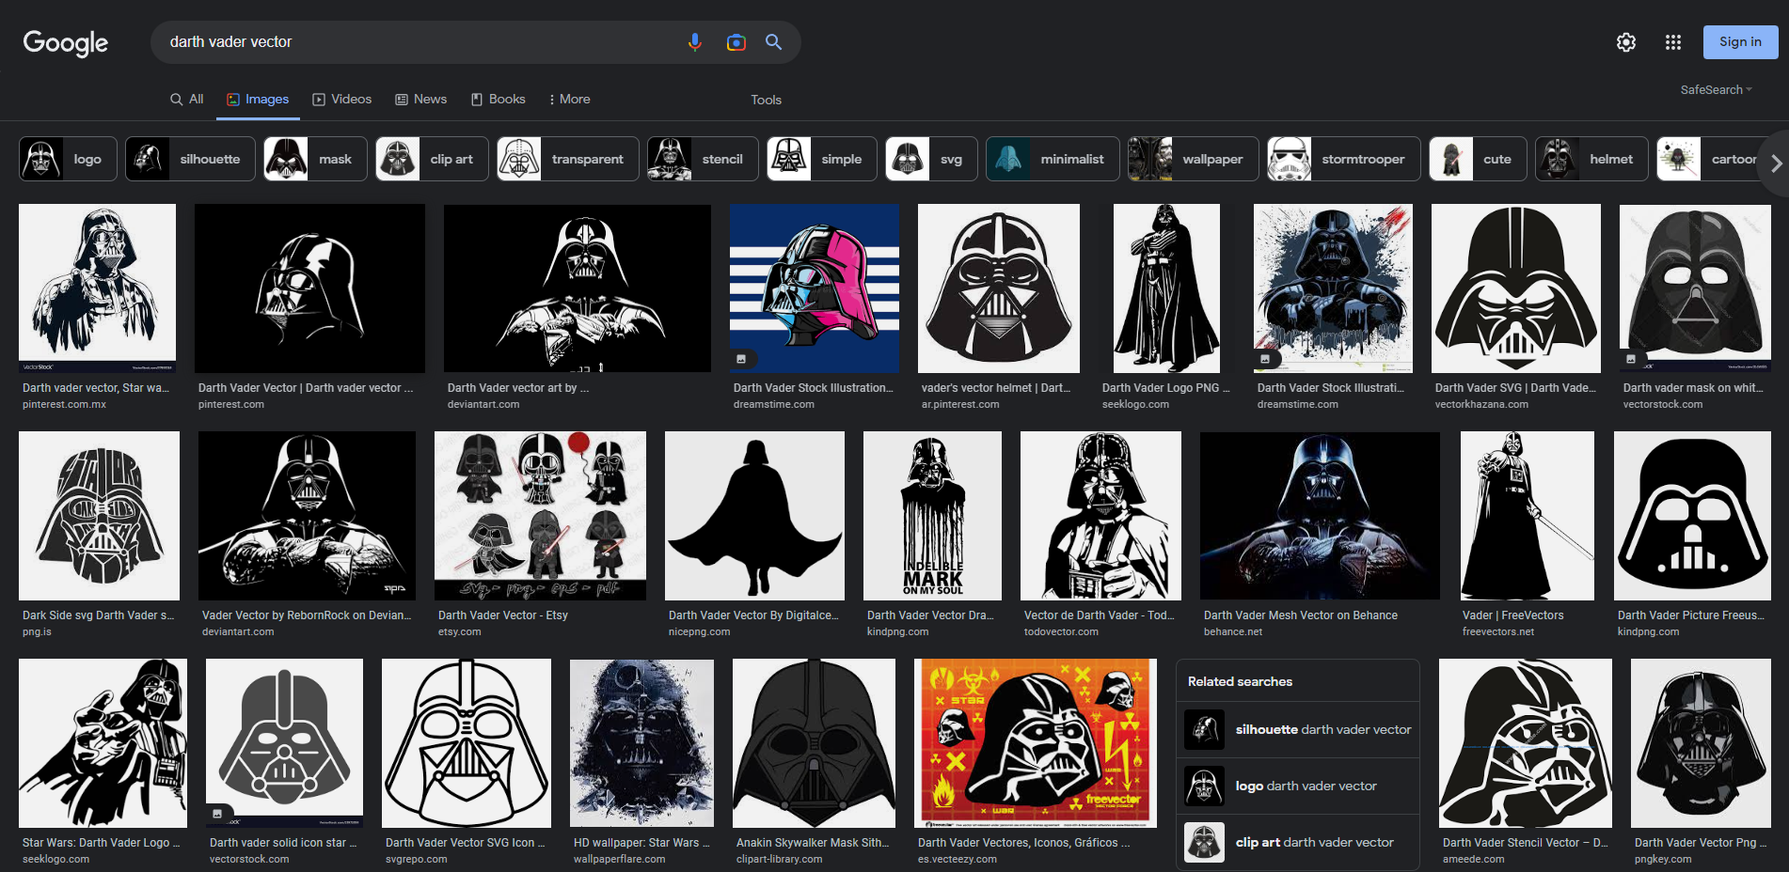Select the 'wallpaper' filter chip
1789x872 pixels.
pos(1193,159)
